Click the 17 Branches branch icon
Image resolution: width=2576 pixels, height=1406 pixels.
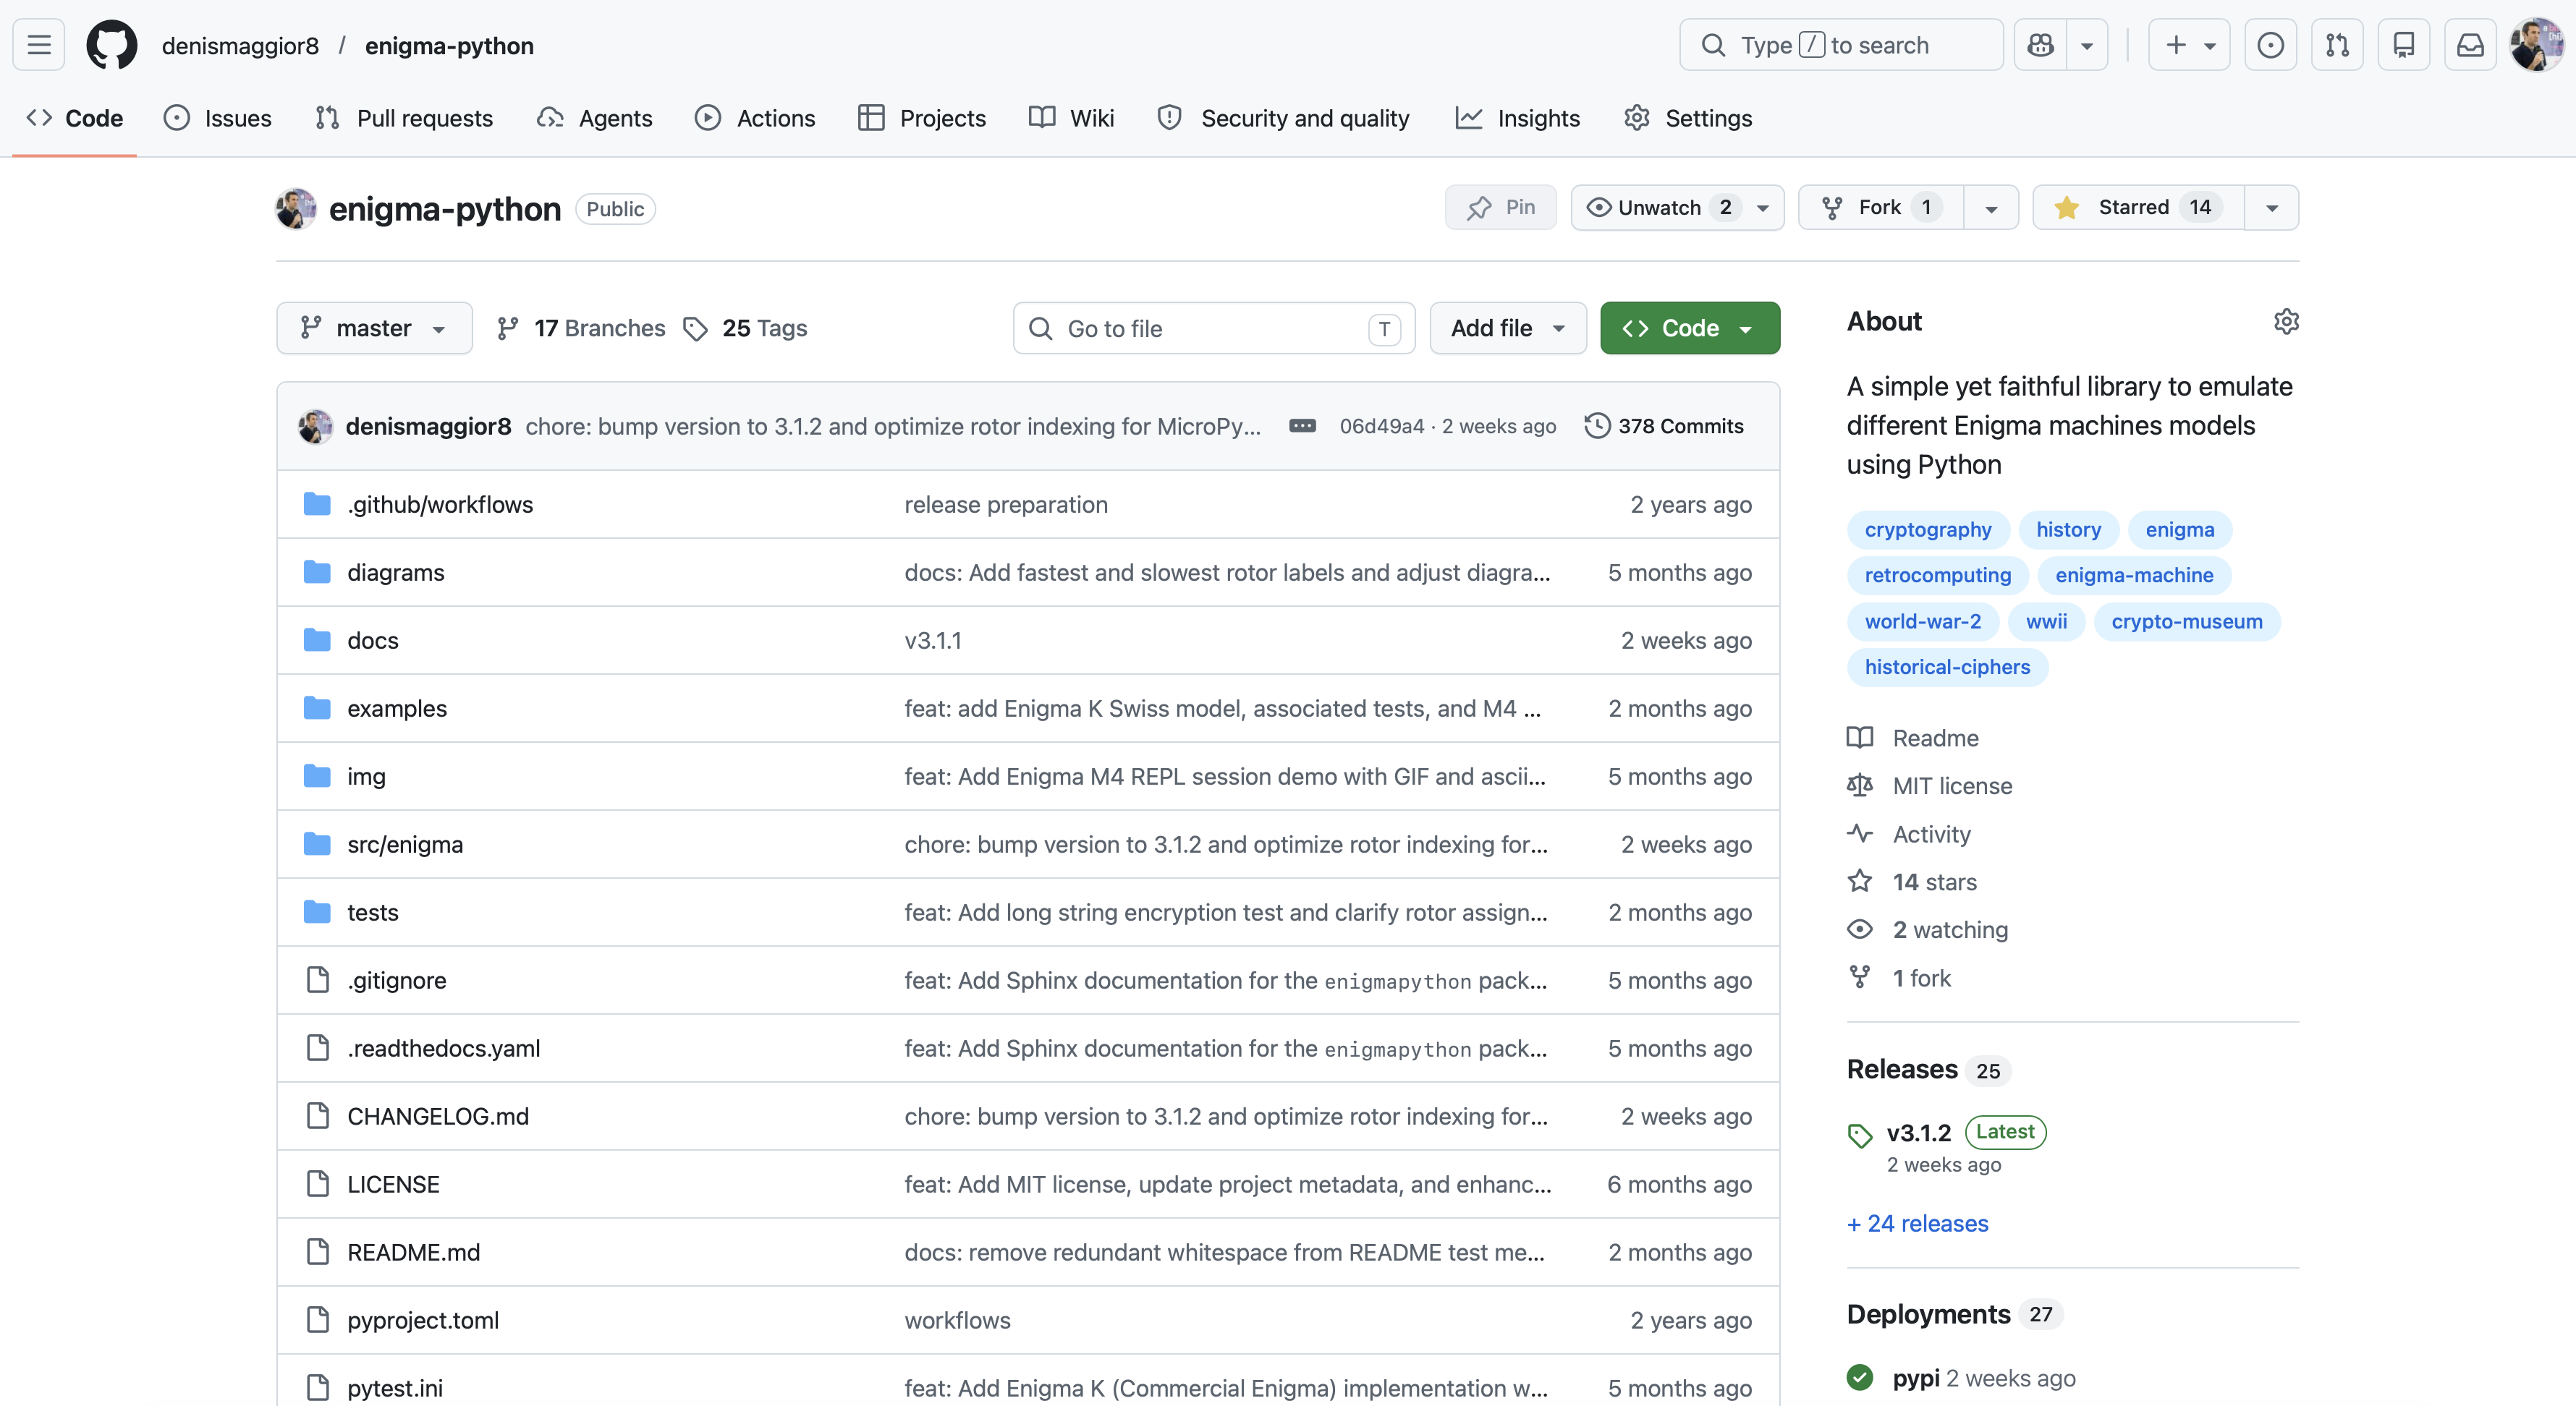pyautogui.click(x=508, y=328)
